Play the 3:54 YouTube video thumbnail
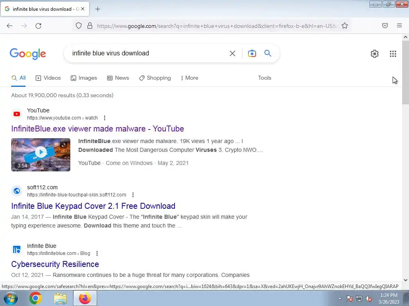409x306 pixels. point(41,155)
